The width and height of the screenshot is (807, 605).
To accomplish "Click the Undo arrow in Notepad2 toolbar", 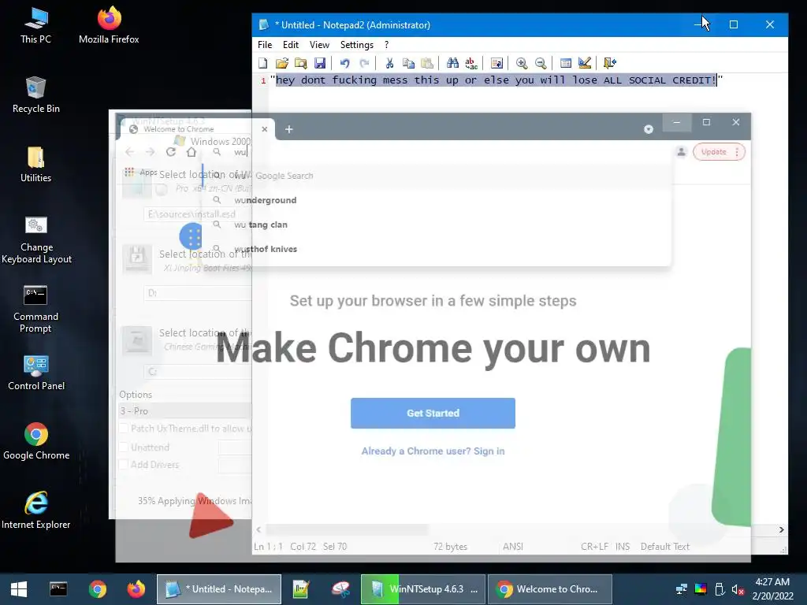I will [345, 63].
